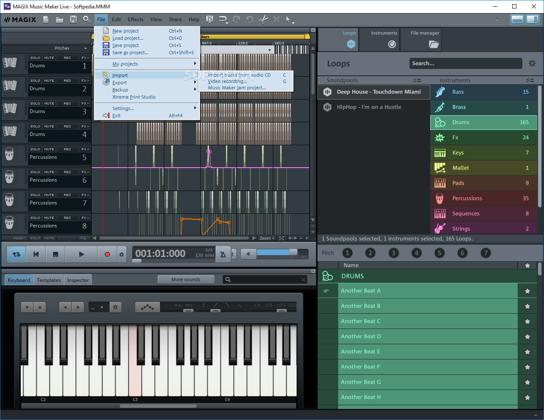The height and width of the screenshot is (420, 544).
Task: Click the floppy disk save icon in toolbar
Action: (73, 19)
